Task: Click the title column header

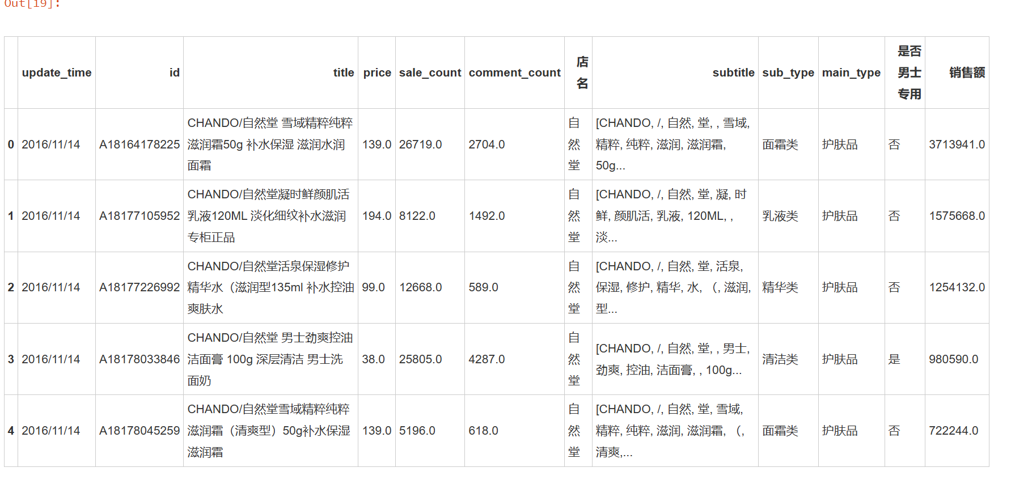Action: tap(344, 73)
